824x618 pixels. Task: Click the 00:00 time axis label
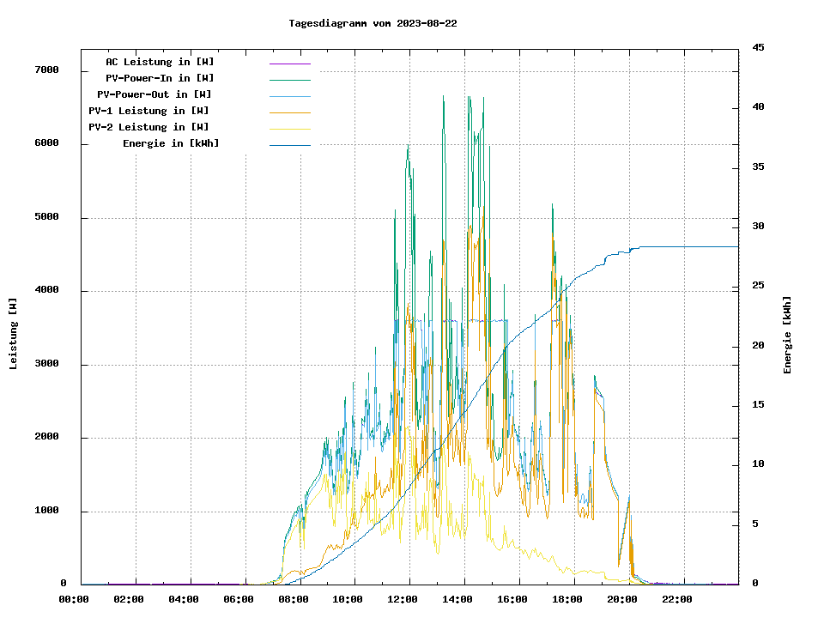pyautogui.click(x=74, y=599)
